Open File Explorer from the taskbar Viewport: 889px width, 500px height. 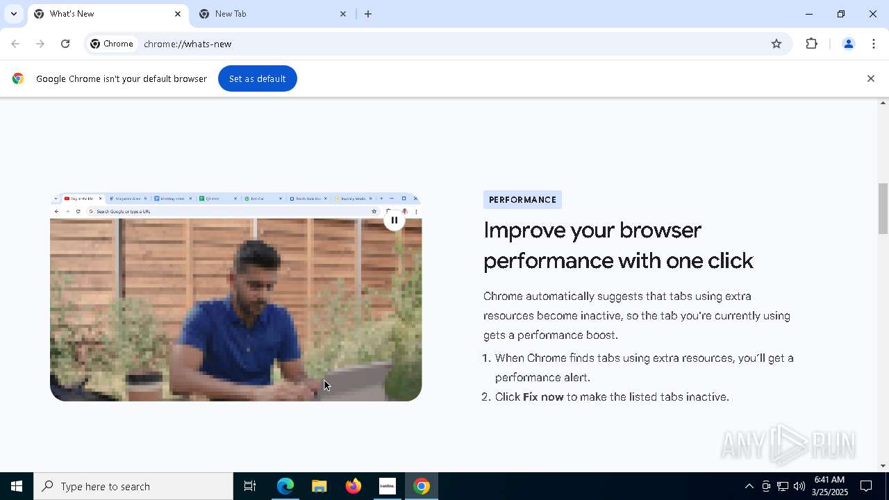click(319, 486)
